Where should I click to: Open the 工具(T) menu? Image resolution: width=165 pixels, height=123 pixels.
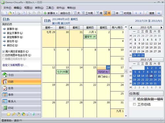pyautogui.click(x=50, y=8)
